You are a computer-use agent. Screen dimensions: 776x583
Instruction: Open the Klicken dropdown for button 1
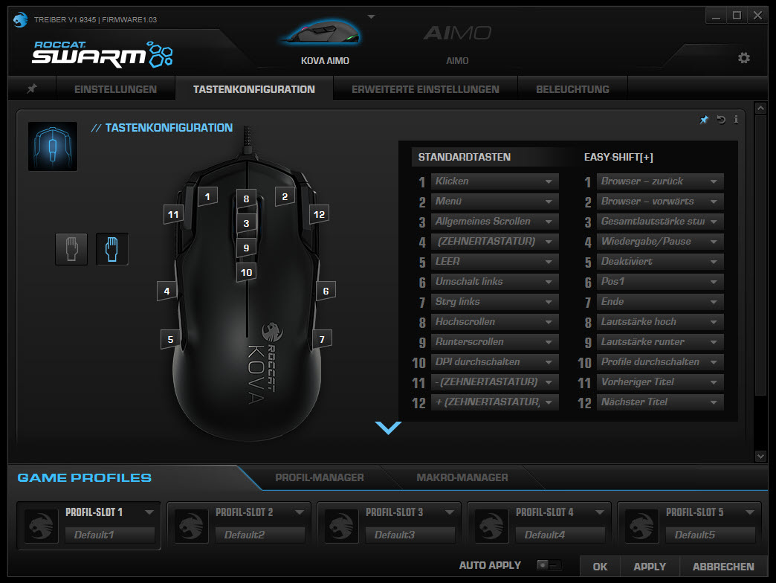(494, 181)
